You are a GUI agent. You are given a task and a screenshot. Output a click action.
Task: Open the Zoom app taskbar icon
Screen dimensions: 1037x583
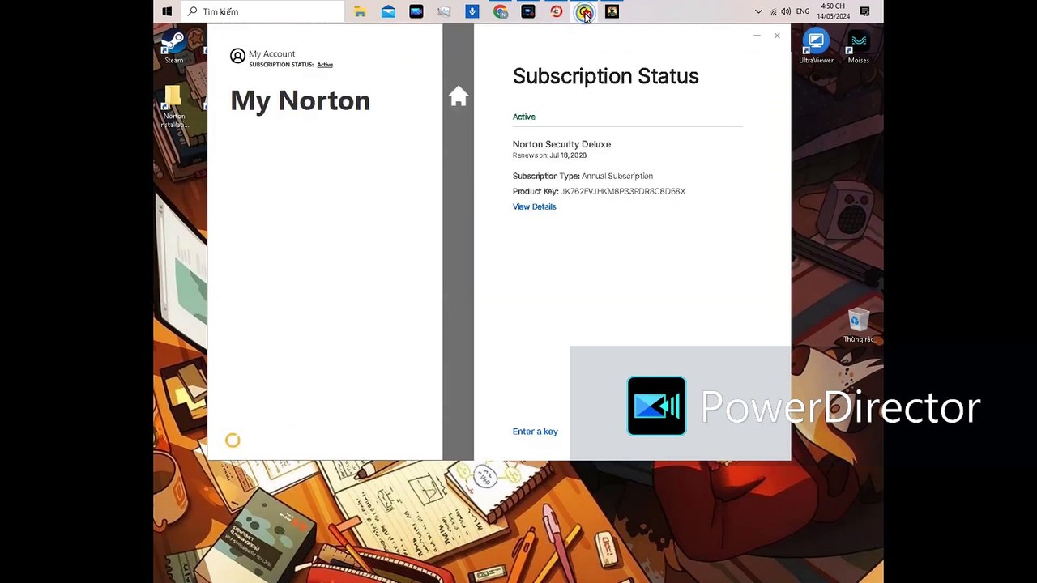coord(416,11)
